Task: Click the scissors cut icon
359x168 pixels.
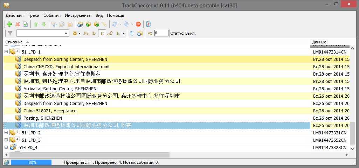Action: [x=54, y=24]
